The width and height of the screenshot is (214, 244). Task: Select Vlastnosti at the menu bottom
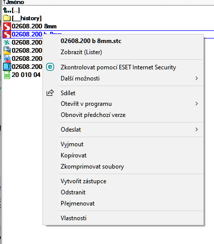(73, 218)
